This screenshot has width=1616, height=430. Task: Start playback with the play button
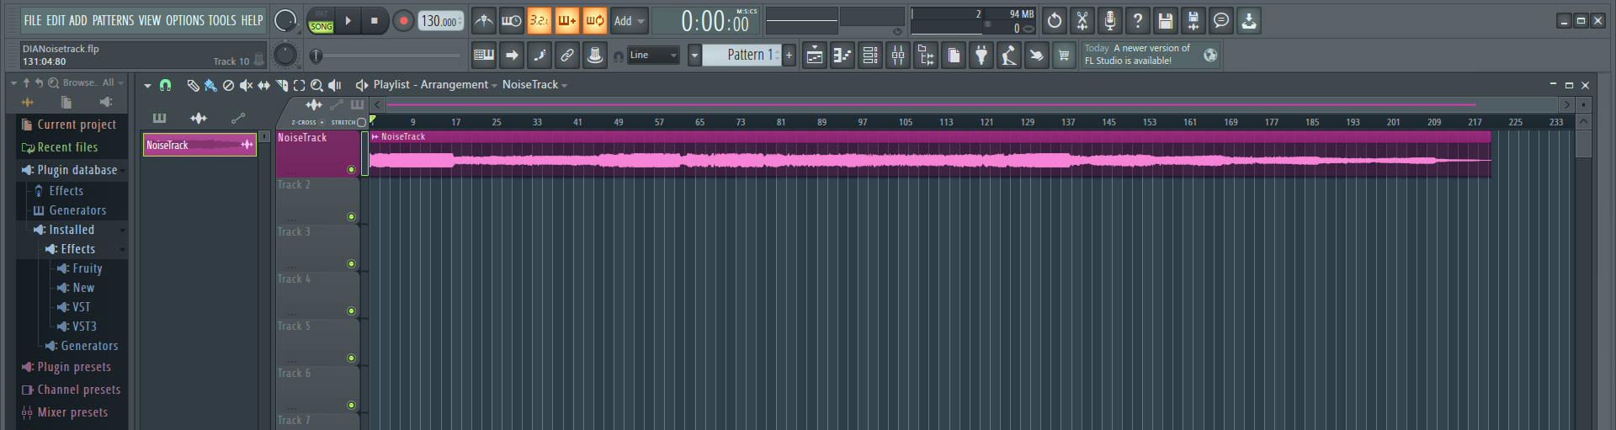348,21
